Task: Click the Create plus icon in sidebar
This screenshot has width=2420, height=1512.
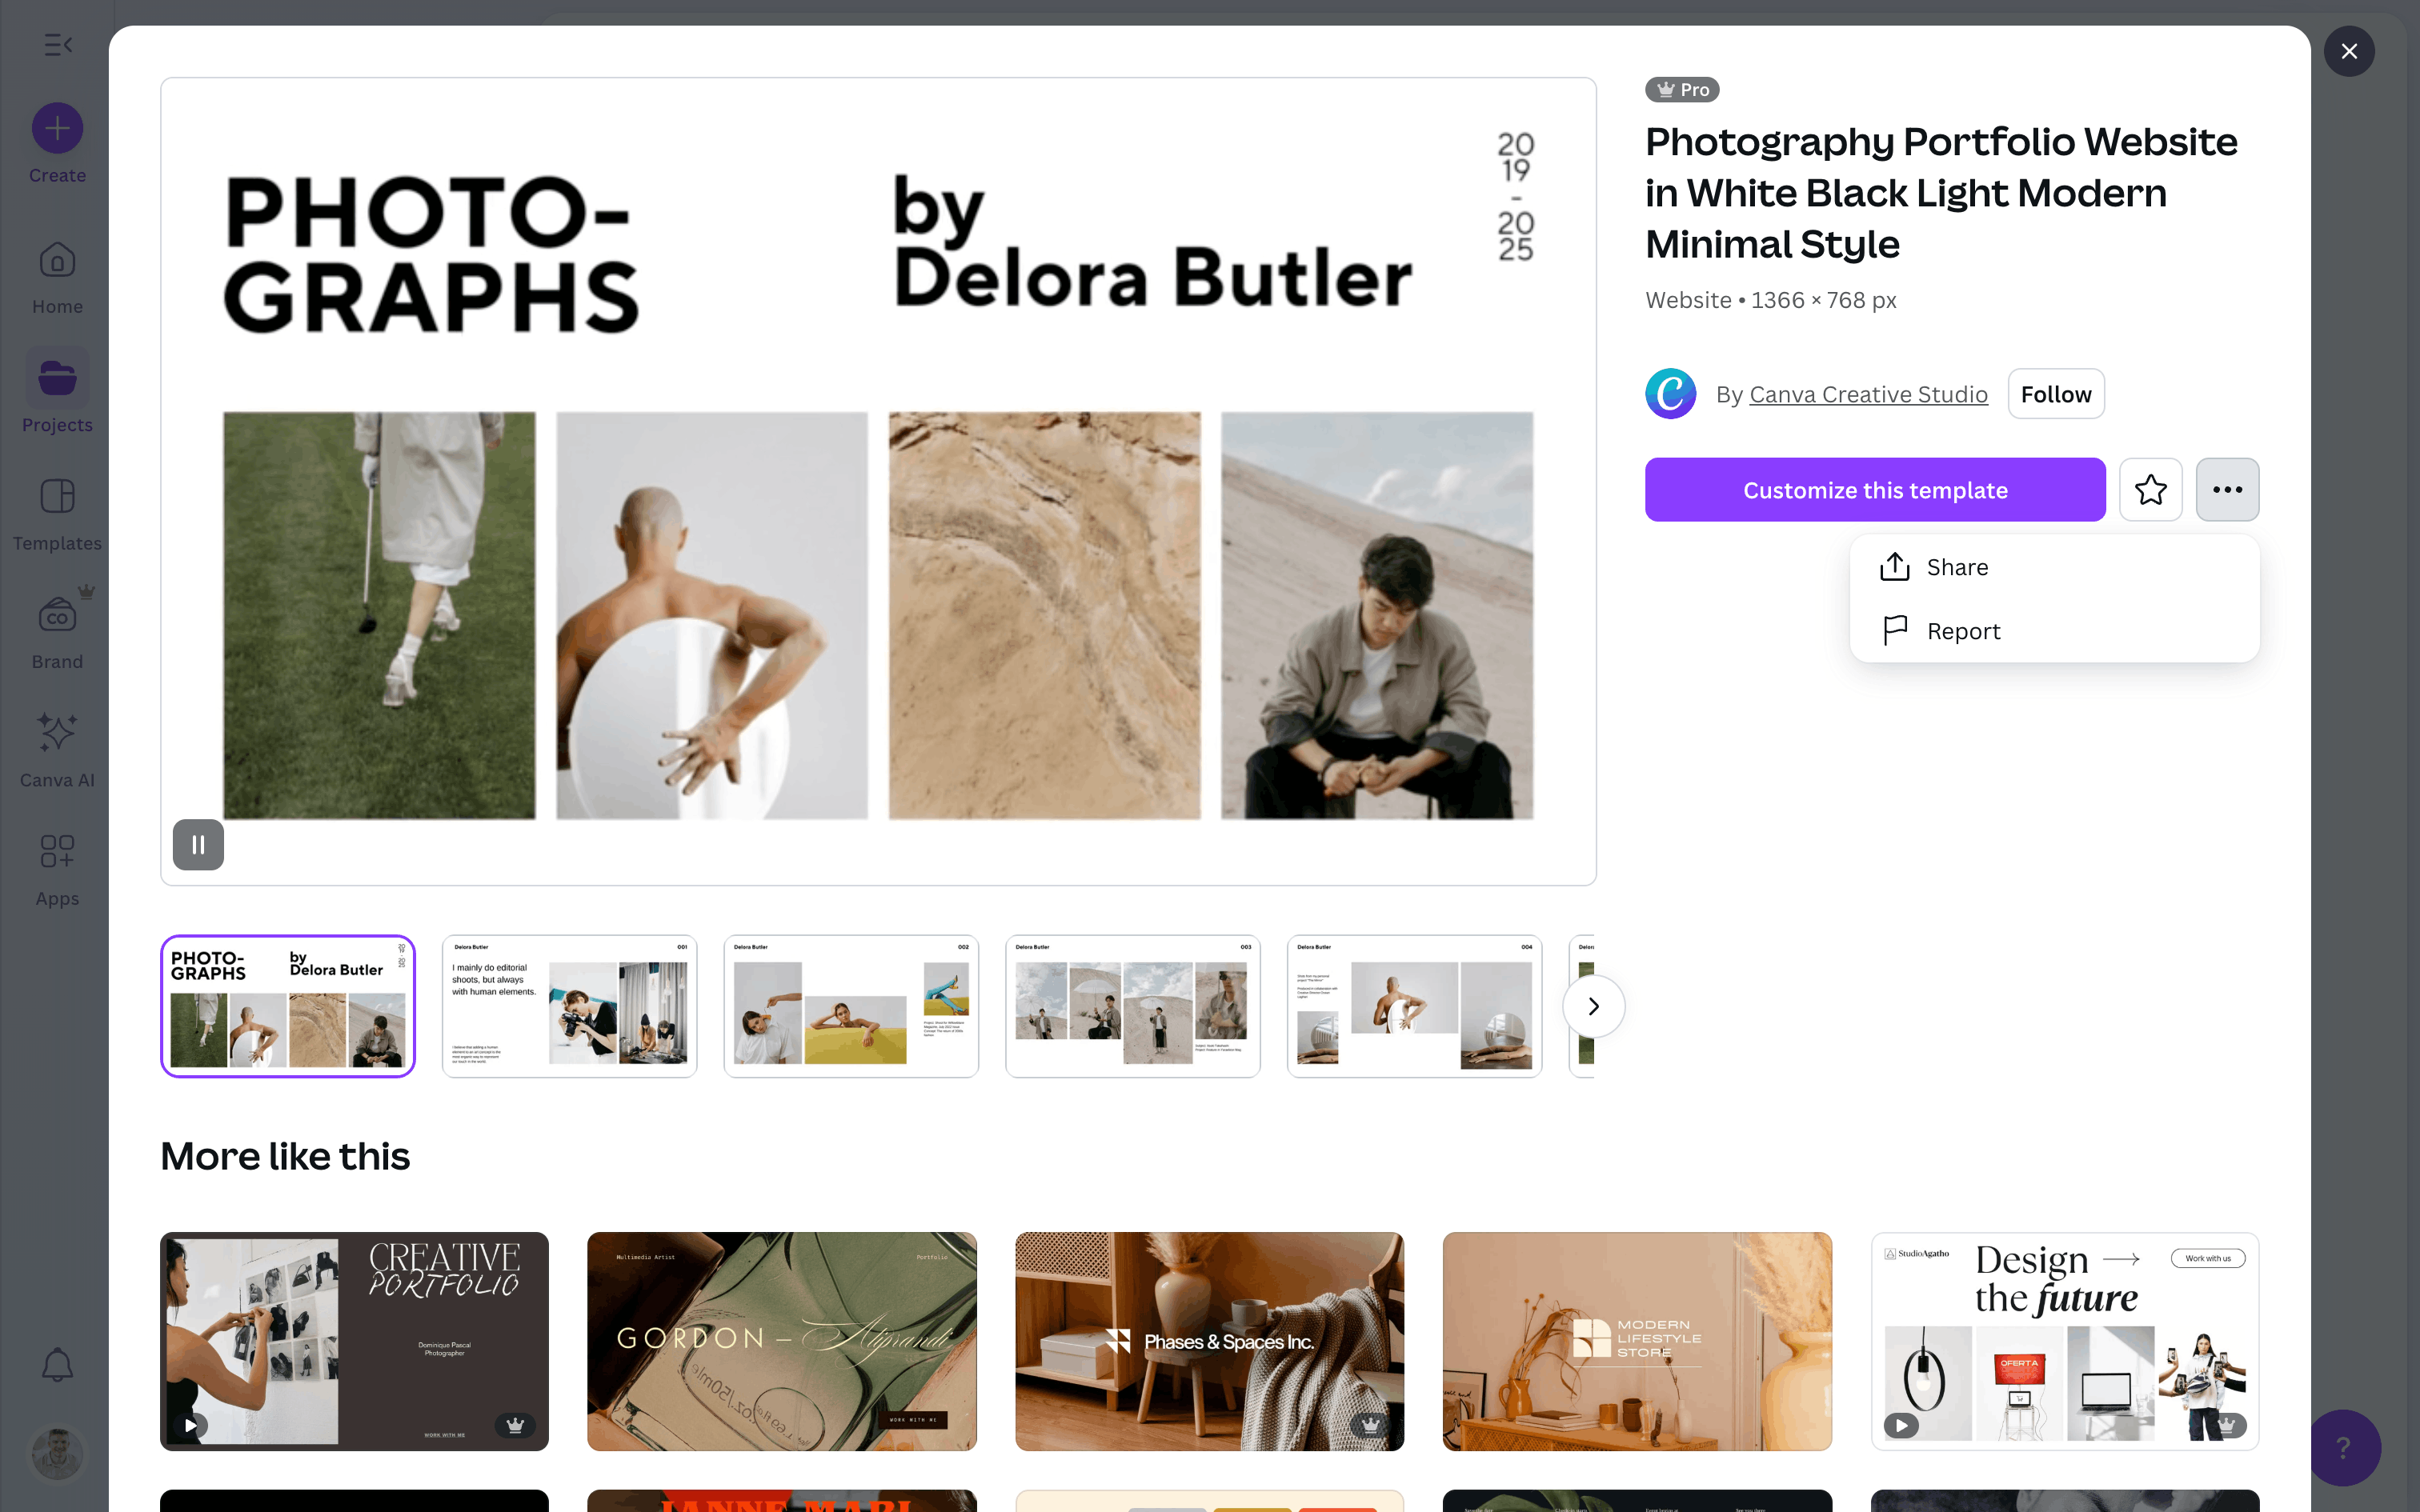Action: (x=57, y=129)
